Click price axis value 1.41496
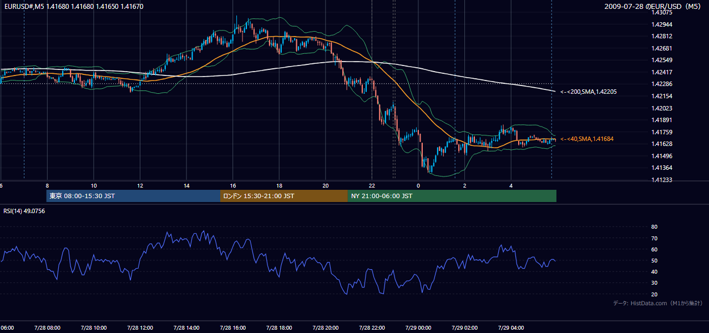Viewport: 709px width, 333px height. pyautogui.click(x=661, y=156)
